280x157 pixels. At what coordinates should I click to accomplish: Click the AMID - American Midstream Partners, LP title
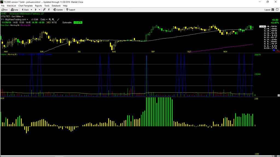pyautogui.click(x=22, y=14)
